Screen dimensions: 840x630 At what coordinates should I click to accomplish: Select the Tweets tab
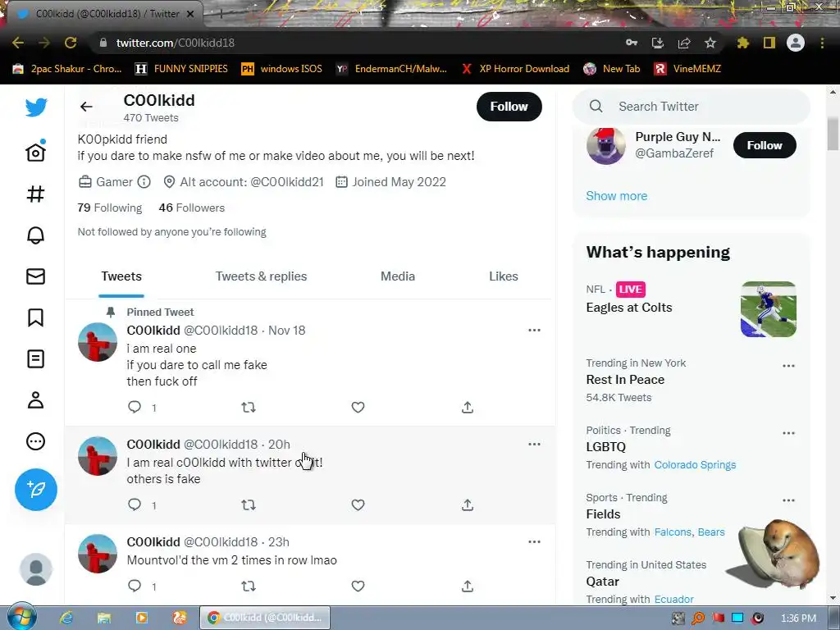[121, 276]
